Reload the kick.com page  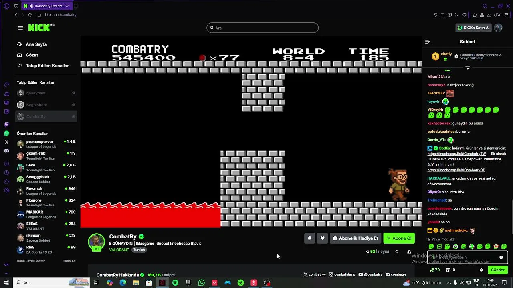30,15
